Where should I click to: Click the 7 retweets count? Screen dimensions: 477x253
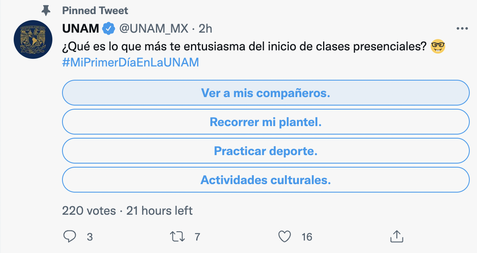197,237
